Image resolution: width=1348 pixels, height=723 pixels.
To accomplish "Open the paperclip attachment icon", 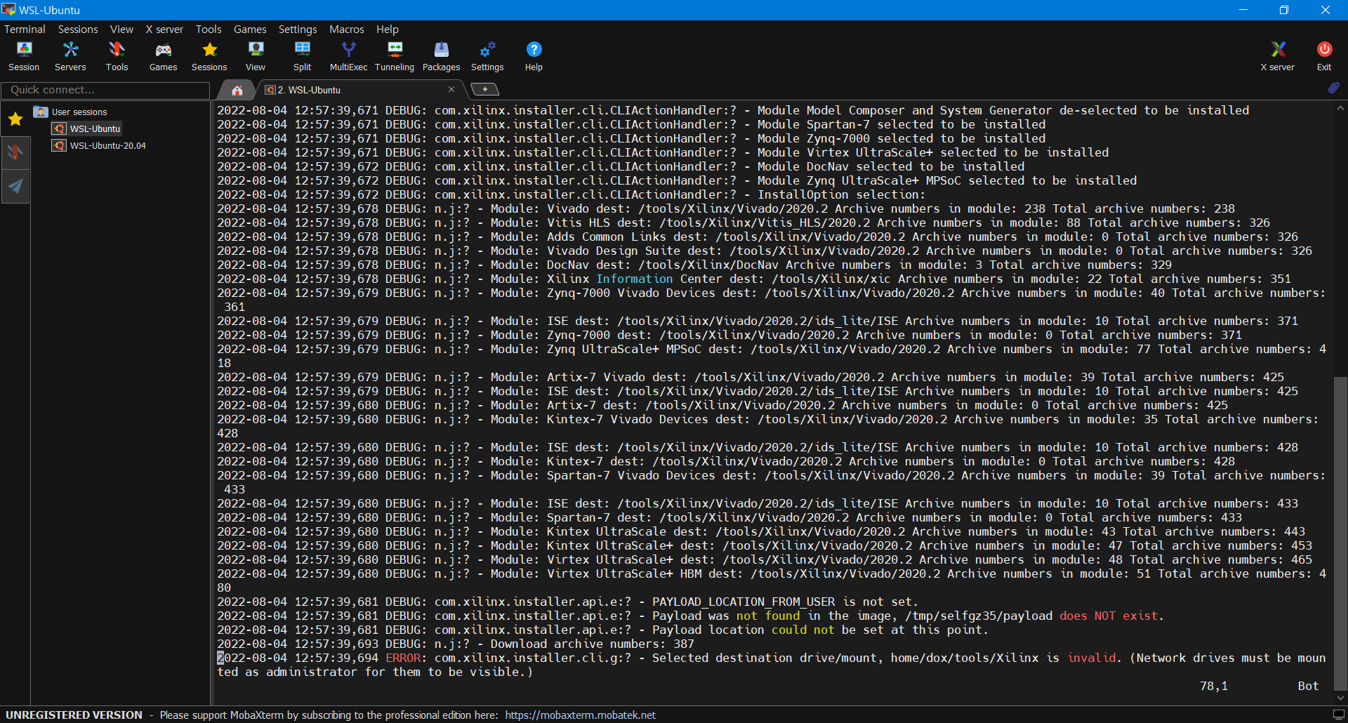I will tap(1333, 88).
